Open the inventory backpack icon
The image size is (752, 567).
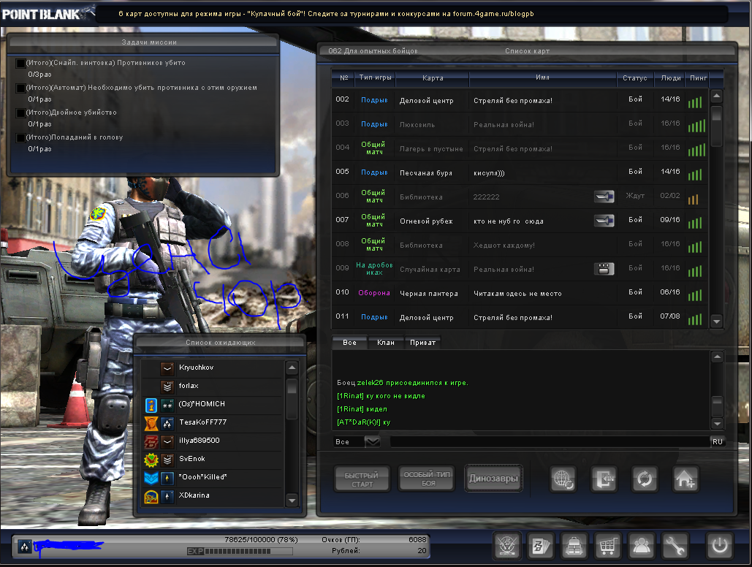click(x=574, y=546)
